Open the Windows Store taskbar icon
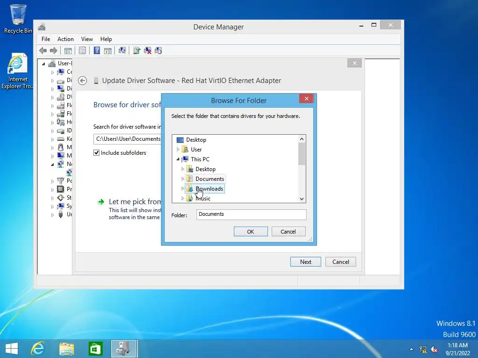Screen dimensions: 478x358 click(x=95, y=349)
